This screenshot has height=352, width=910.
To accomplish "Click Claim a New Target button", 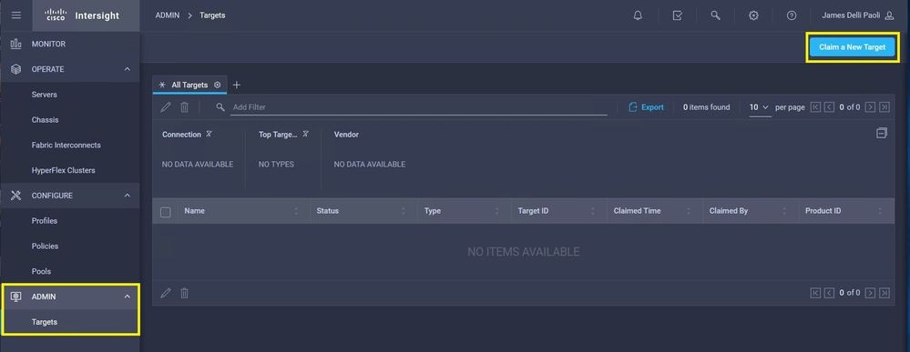I will (x=852, y=47).
